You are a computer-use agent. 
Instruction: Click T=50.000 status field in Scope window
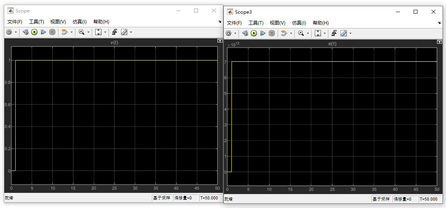tap(211, 198)
